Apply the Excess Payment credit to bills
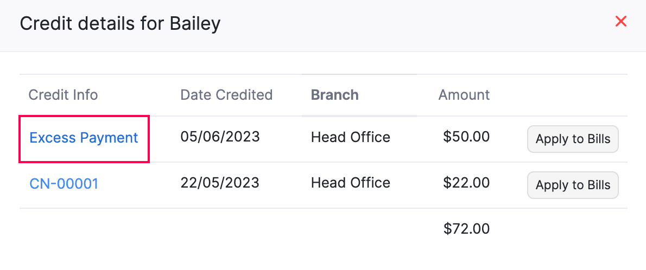 [x=573, y=139]
